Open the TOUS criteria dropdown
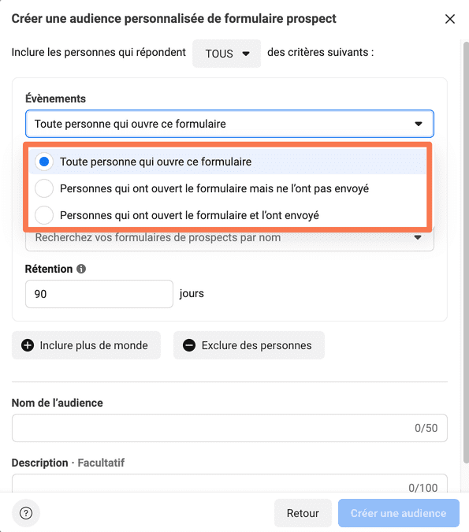Viewport: 469px width, 532px height. pyautogui.click(x=227, y=54)
